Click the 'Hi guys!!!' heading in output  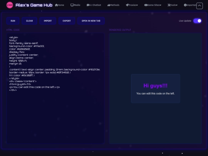pyautogui.click(x=156, y=86)
